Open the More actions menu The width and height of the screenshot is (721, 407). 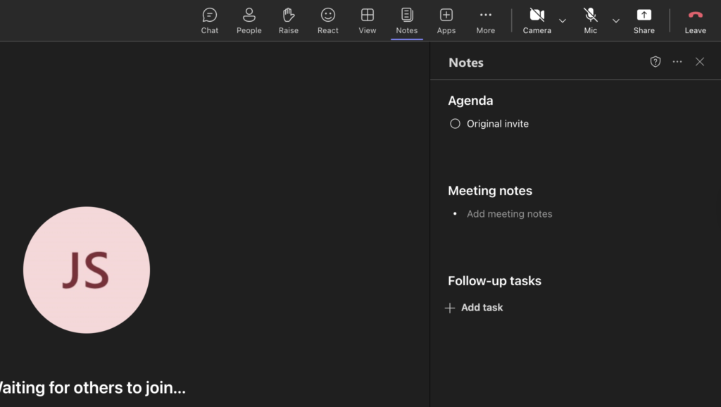485,20
